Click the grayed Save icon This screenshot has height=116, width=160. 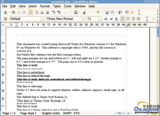point(19,12)
